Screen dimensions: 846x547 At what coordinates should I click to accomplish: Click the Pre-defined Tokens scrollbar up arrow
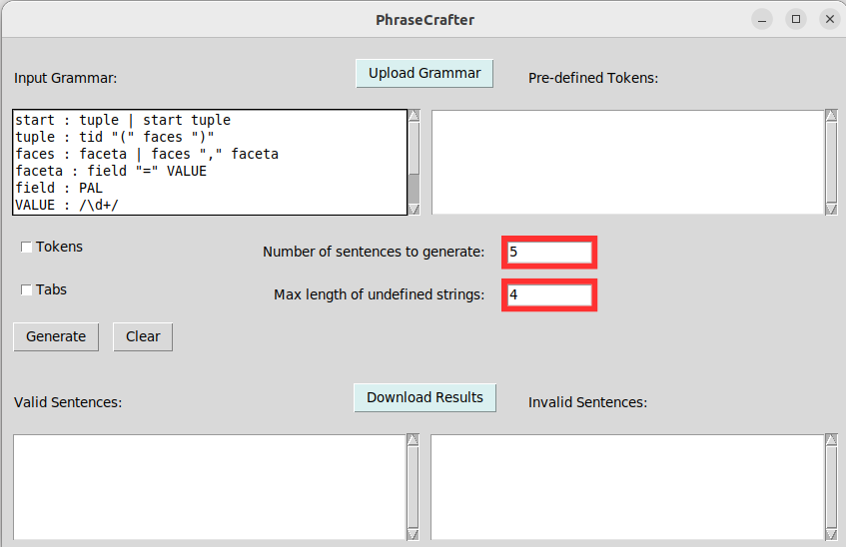pyautogui.click(x=831, y=116)
